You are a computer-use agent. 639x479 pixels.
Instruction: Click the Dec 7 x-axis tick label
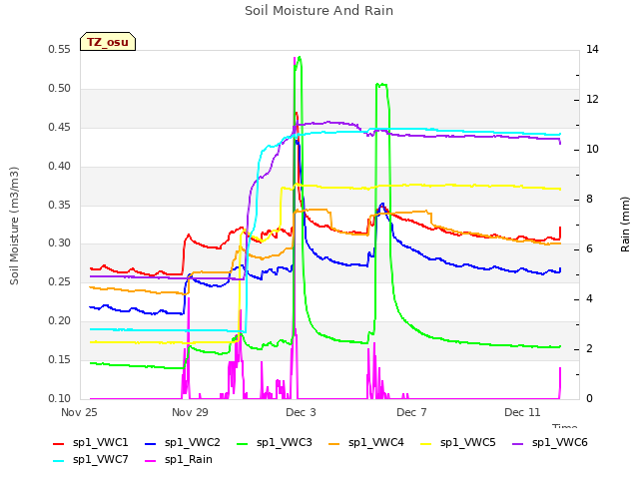pos(411,412)
